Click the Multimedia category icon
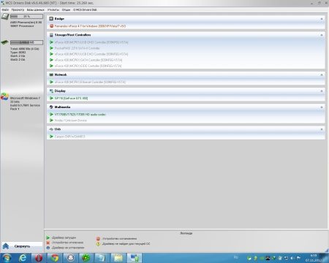This screenshot has width=329, height=263. (51, 107)
